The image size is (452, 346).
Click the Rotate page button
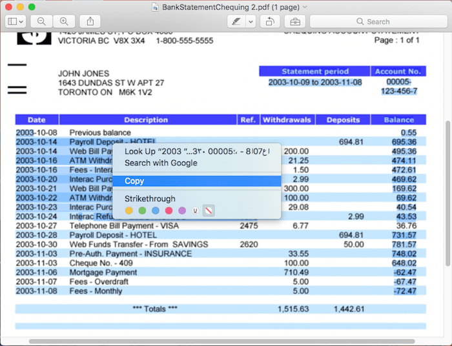pyautogui.click(x=269, y=21)
